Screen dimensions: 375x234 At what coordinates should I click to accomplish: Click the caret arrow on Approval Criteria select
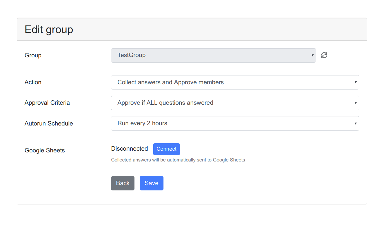point(356,103)
